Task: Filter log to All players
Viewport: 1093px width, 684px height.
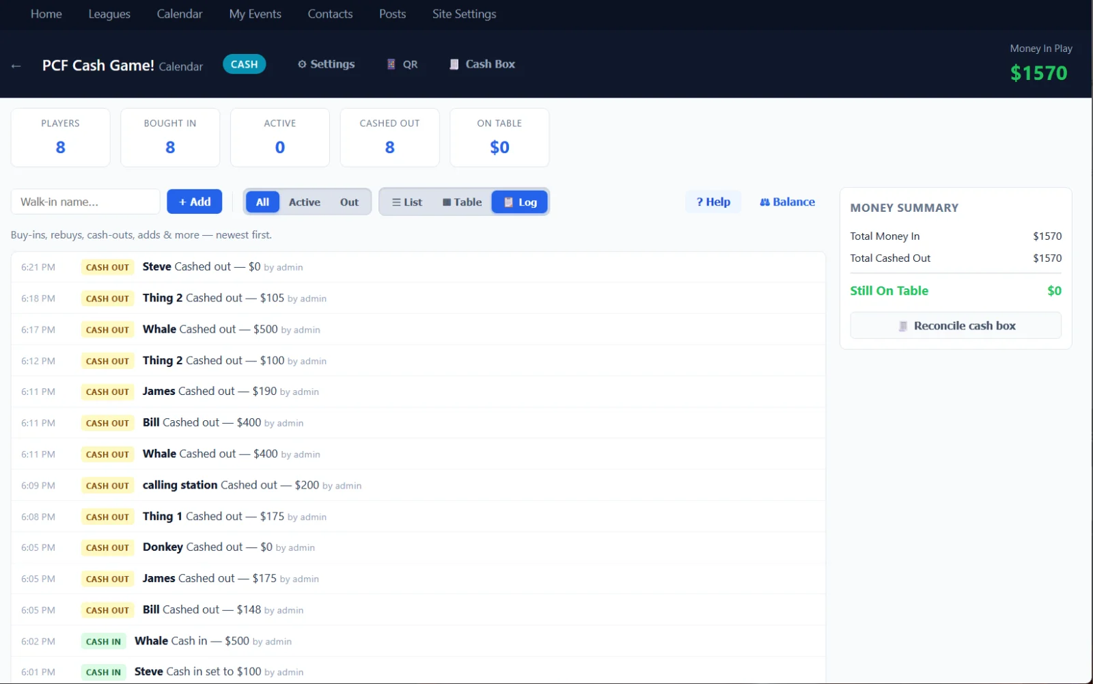Action: coord(262,202)
